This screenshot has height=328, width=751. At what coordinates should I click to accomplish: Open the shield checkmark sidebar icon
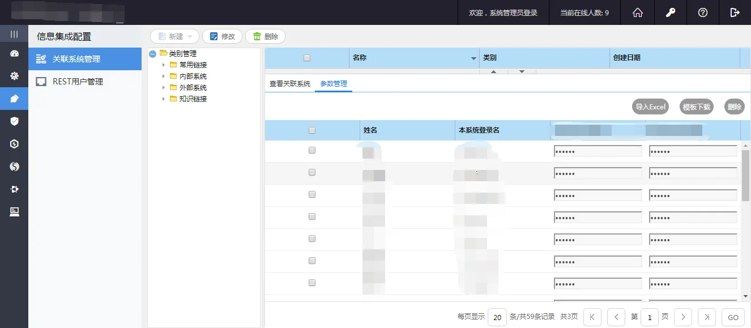(x=14, y=121)
